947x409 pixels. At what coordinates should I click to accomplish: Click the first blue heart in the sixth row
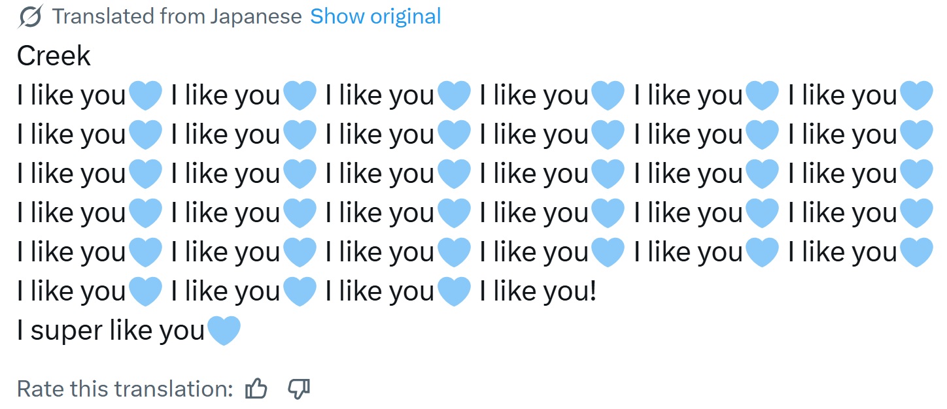point(145,292)
